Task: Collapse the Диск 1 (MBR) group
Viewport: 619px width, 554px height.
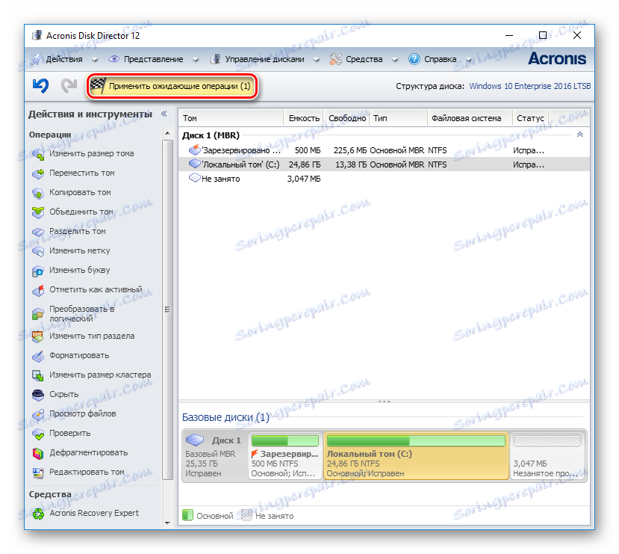Action: (x=580, y=135)
